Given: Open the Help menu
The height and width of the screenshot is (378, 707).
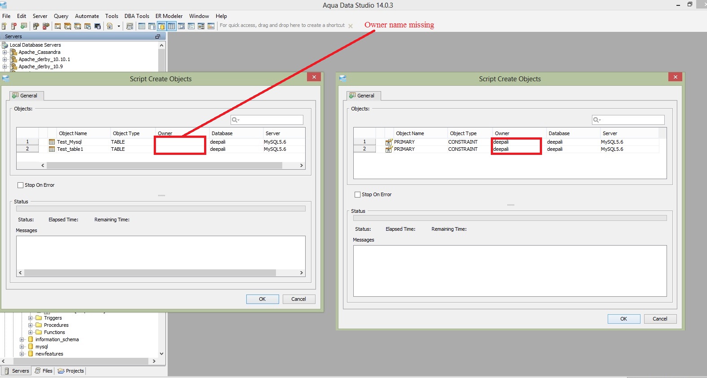Looking at the screenshot, I should tap(221, 16).
